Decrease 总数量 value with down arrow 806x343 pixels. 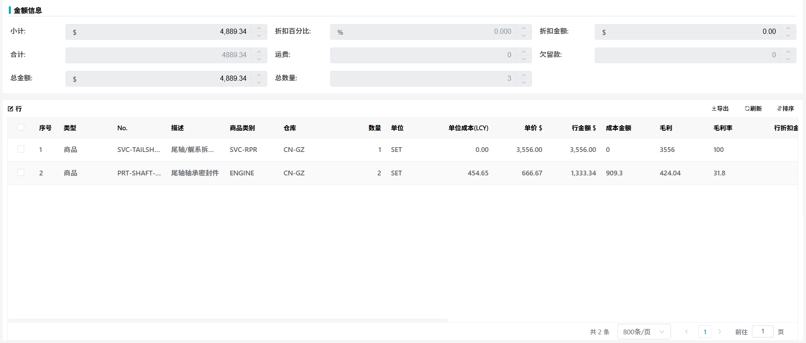coord(524,82)
